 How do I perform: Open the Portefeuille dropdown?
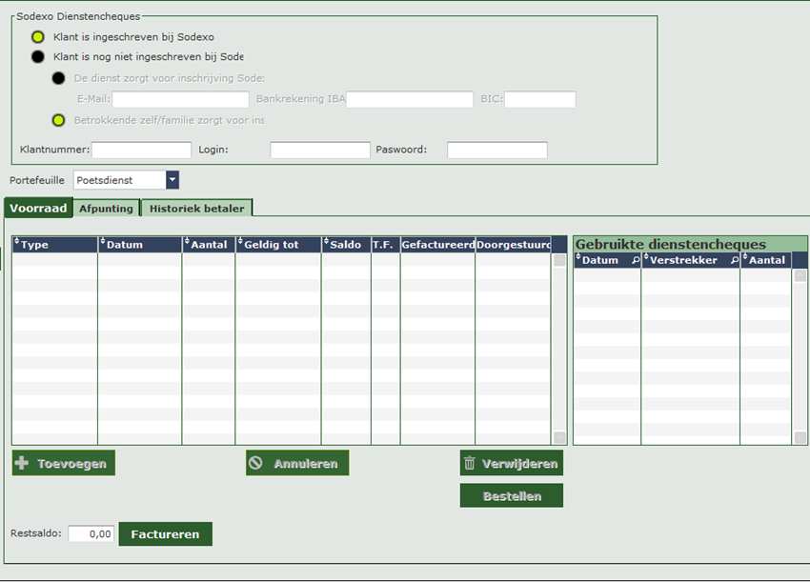[172, 180]
